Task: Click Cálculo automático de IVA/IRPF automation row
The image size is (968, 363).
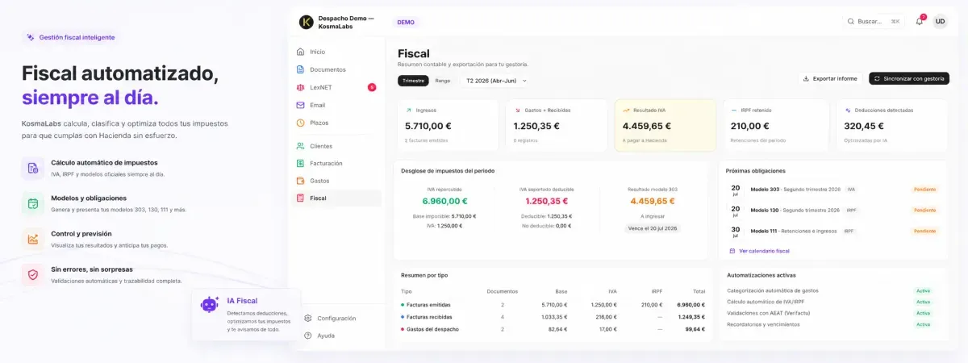Action: [831, 302]
